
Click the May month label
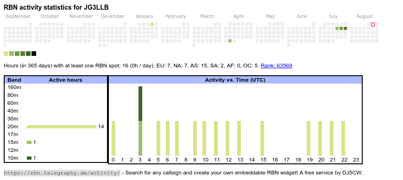click(x=270, y=17)
